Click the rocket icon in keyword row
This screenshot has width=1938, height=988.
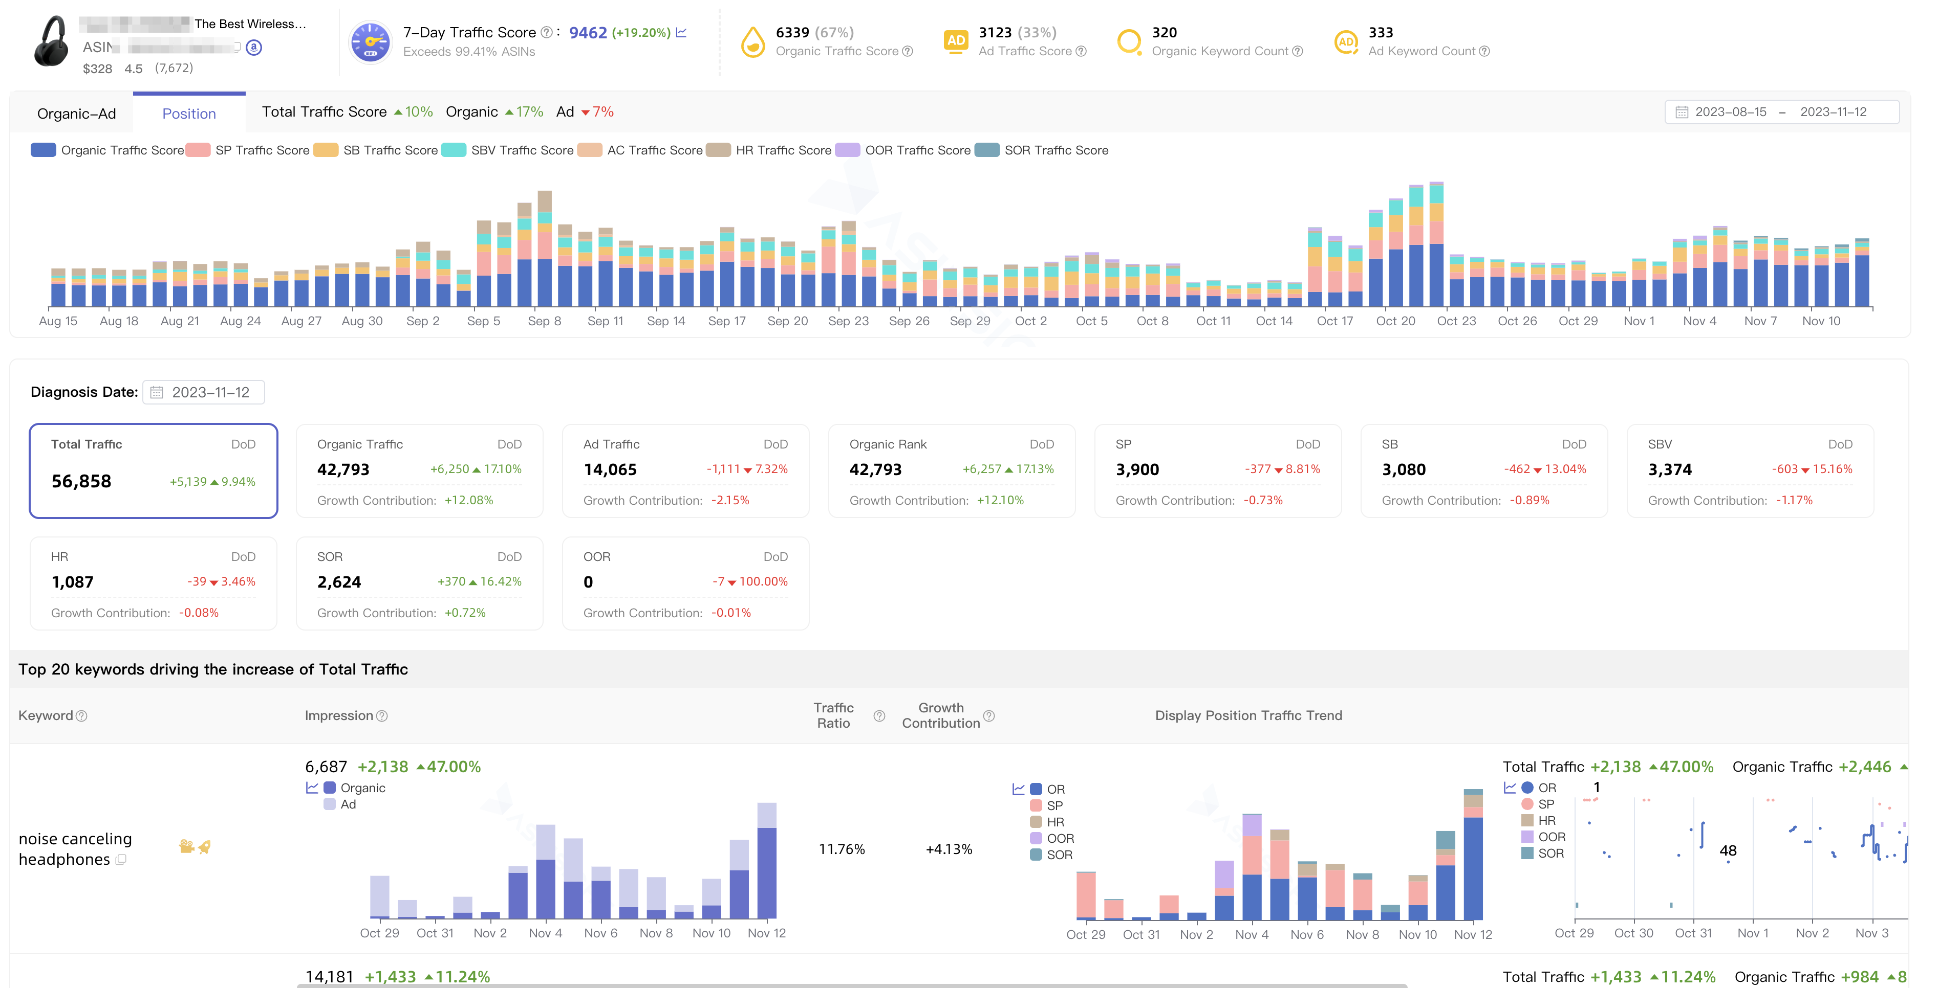[x=205, y=846]
